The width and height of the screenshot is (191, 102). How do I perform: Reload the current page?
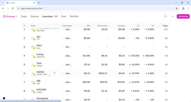(x=13, y=8)
